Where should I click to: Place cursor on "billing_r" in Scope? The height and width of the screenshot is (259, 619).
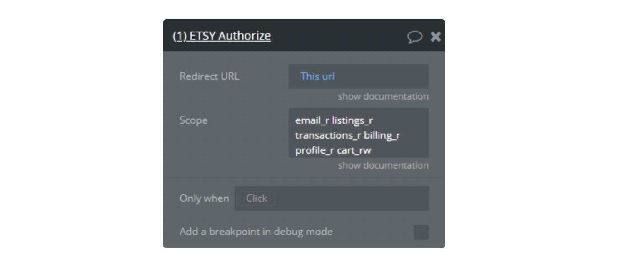coord(382,136)
